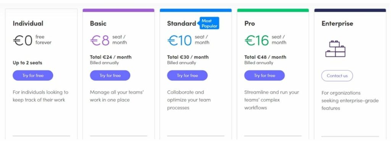Click Try for free under Individual plan
This screenshot has width=391, height=141.
pos(33,76)
